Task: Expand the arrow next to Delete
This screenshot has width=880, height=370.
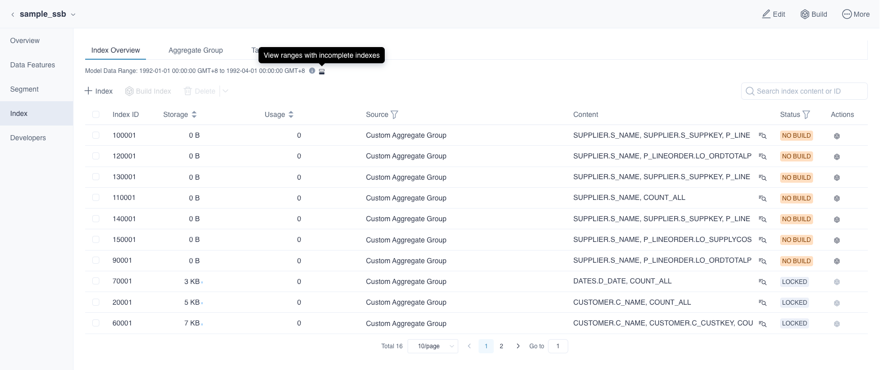Action: point(226,91)
